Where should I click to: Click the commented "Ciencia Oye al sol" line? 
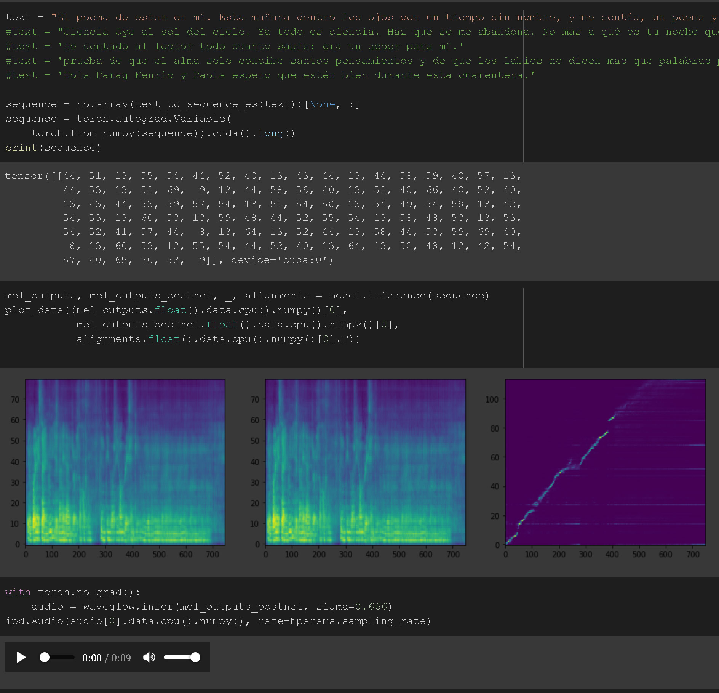[x=362, y=32]
